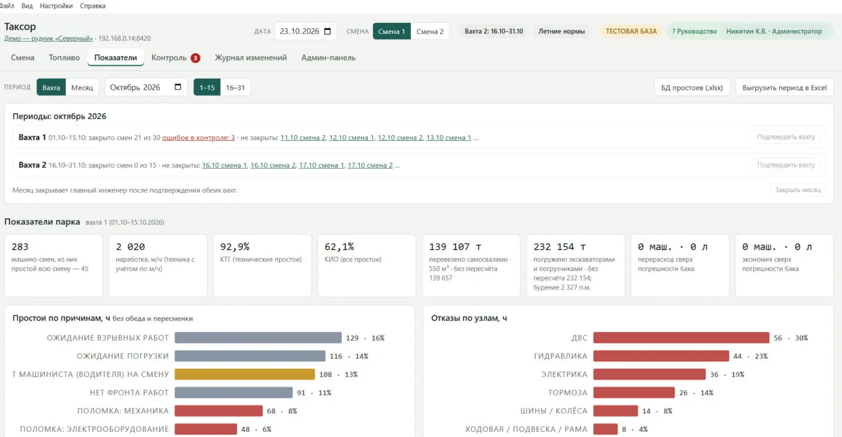Click Подтвердить вахту in the Вахта 1 row
This screenshot has width=842, height=437.
tap(786, 137)
